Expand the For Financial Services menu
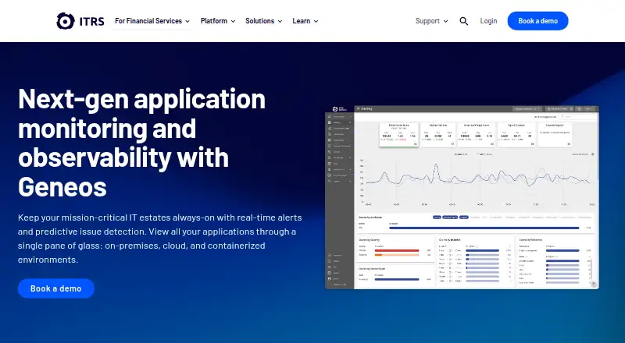 [x=152, y=21]
